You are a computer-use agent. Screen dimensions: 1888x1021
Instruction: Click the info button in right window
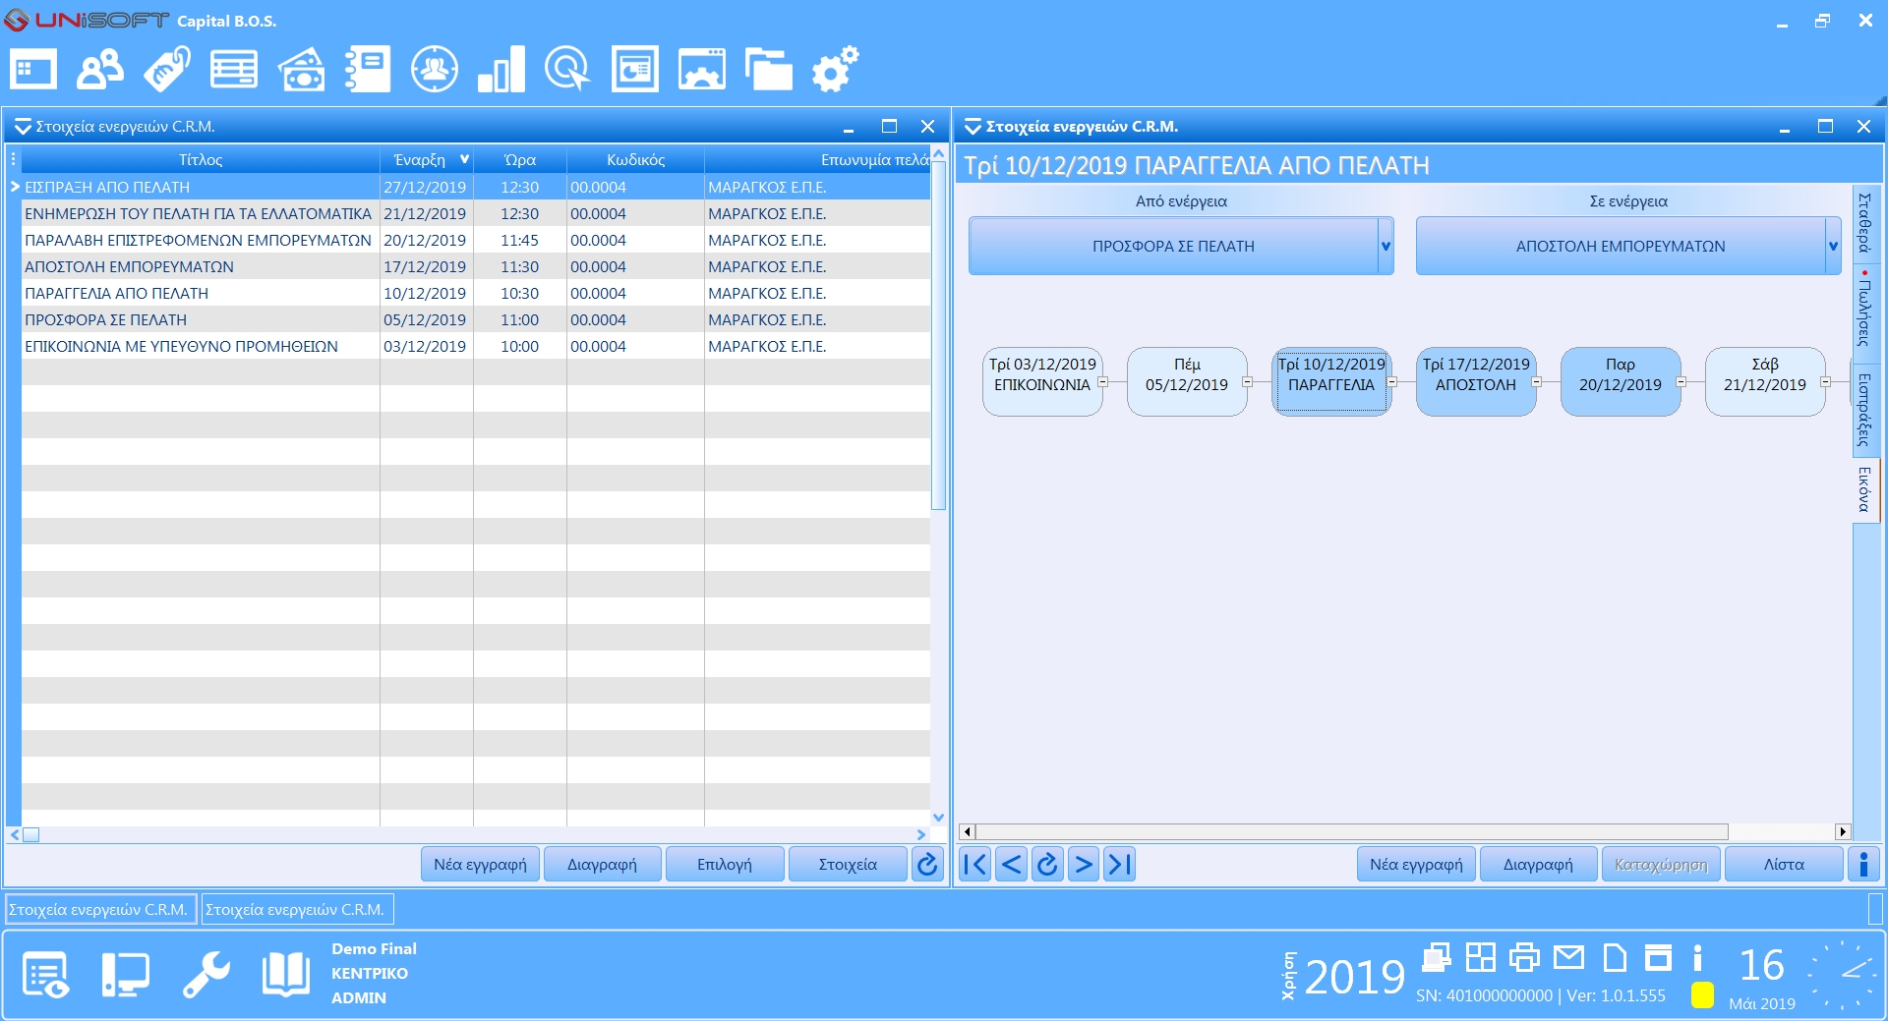pos(1863,864)
